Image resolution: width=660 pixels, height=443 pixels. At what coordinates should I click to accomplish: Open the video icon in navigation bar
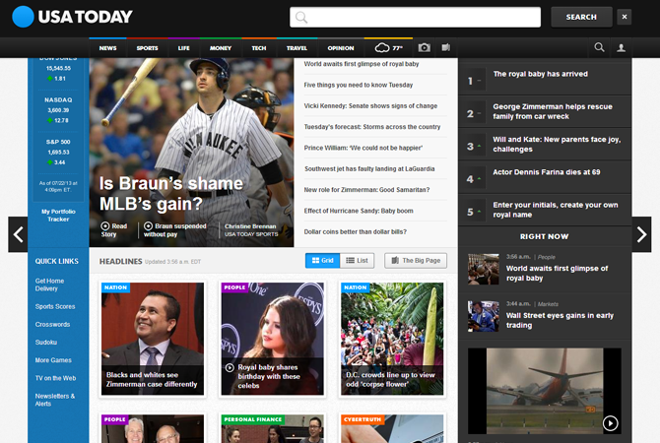pyautogui.click(x=446, y=47)
